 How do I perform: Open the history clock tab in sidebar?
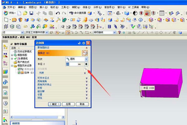tap(5, 103)
